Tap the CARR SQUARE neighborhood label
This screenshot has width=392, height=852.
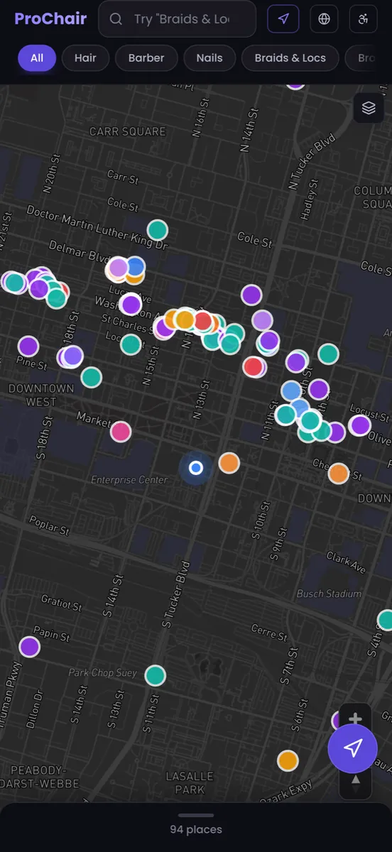[127, 131]
